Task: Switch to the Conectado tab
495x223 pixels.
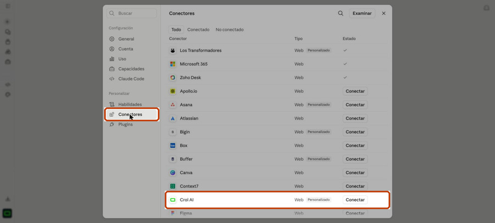Action: 198,30
